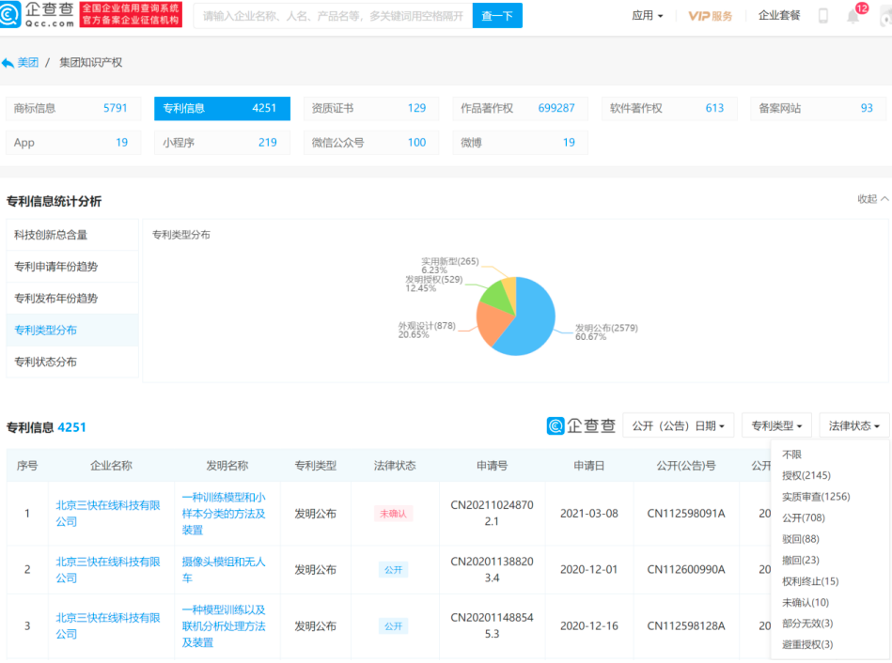Show 专利状态分布 chart

pos(72,362)
